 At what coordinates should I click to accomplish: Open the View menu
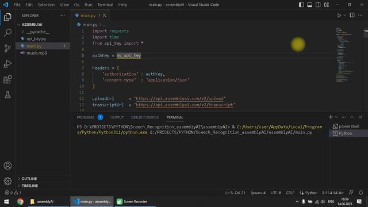[64, 5]
